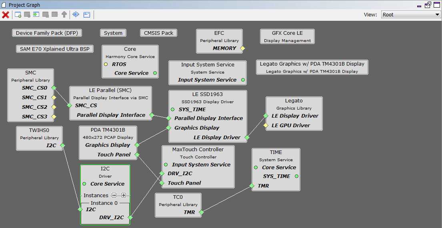Click the LE Display Driver diamond on LE SSD1963

click(247, 138)
